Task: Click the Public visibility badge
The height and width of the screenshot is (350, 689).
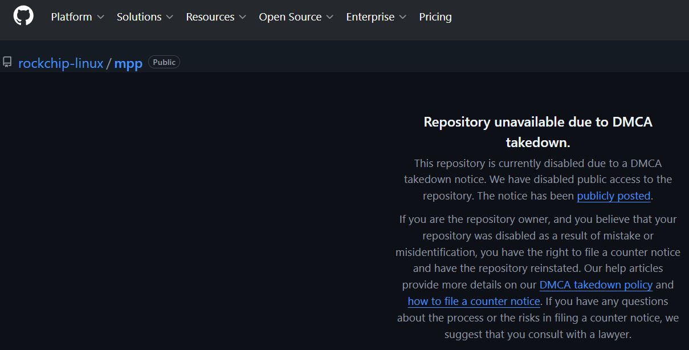Action: [164, 62]
